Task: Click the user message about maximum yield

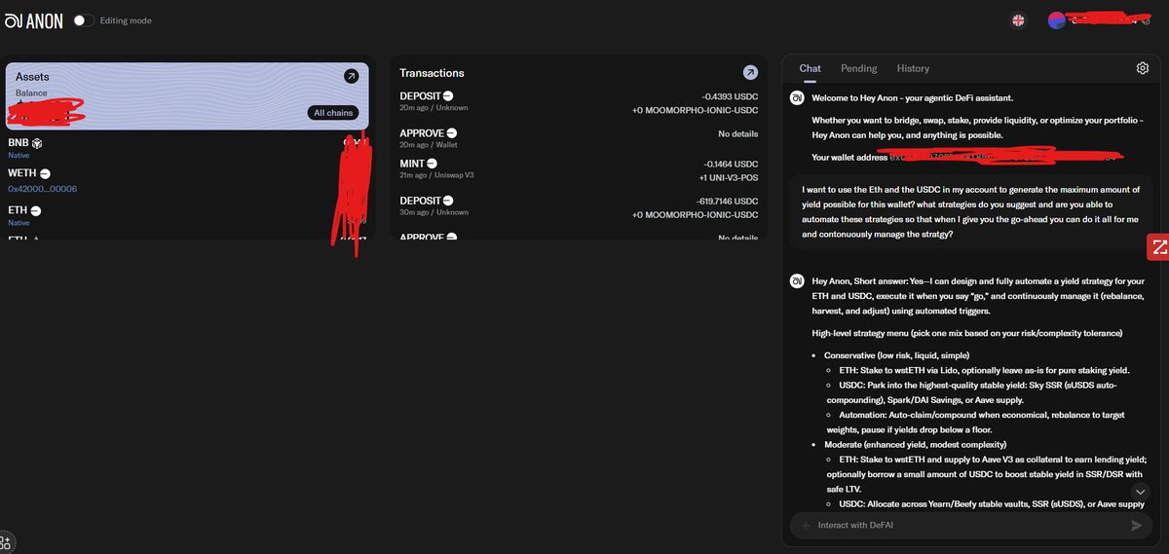Action: (x=970, y=212)
